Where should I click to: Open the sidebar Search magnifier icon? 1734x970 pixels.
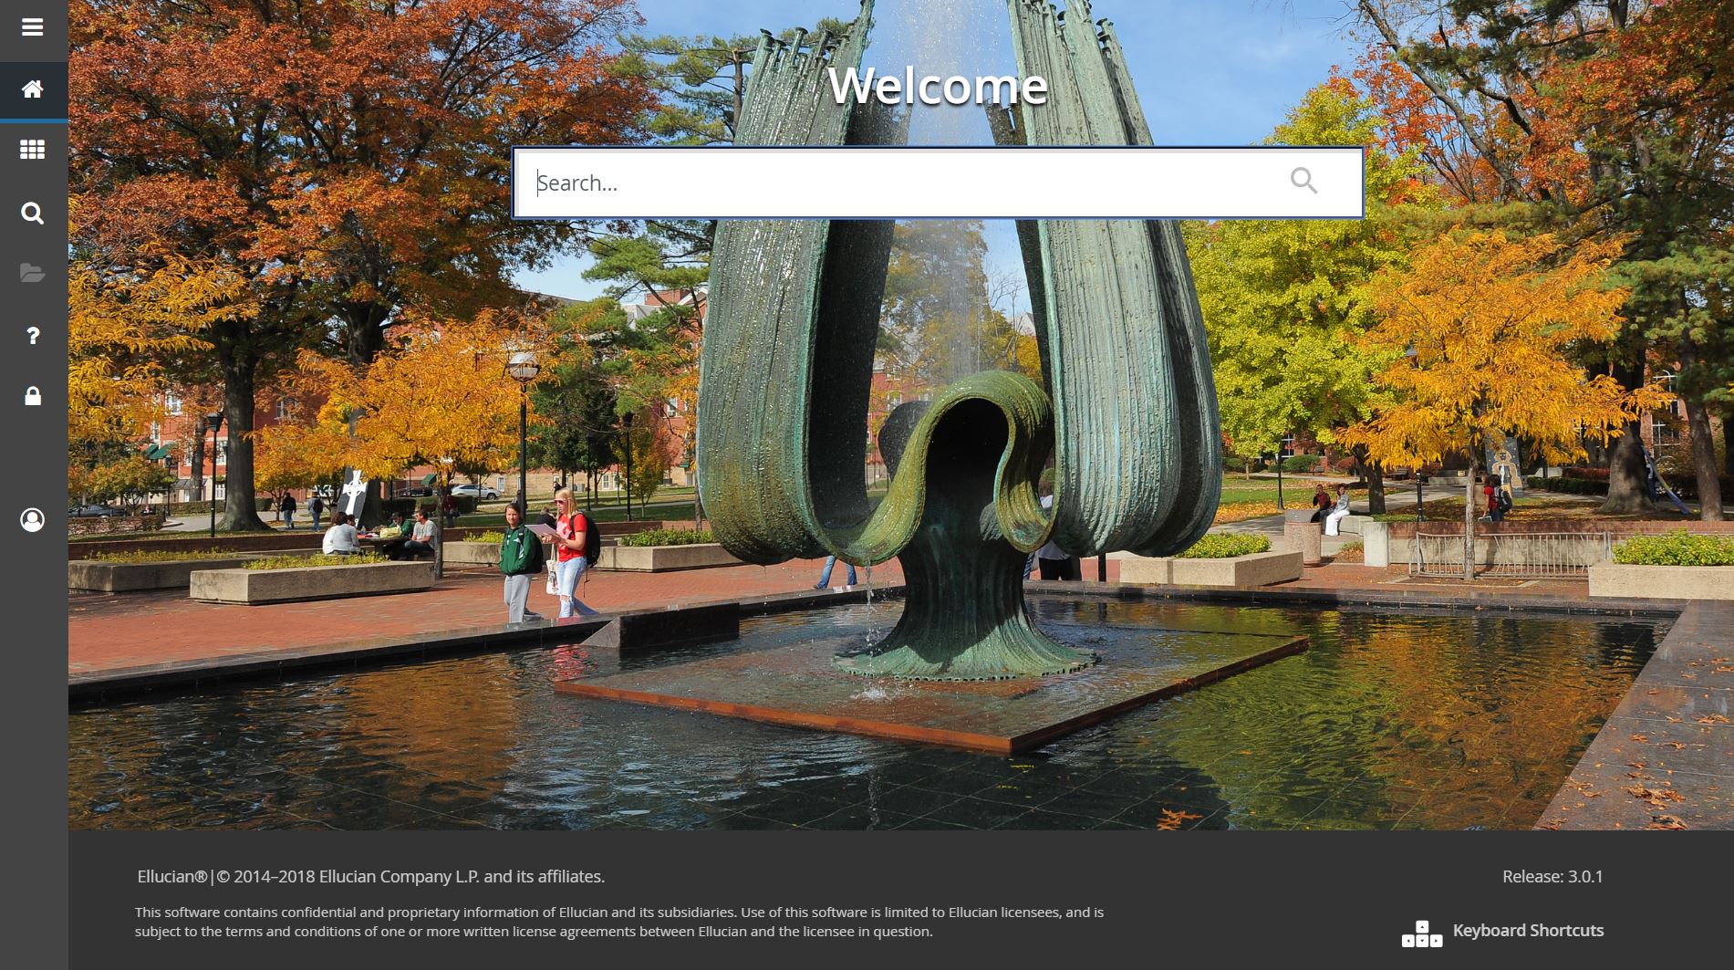point(33,214)
